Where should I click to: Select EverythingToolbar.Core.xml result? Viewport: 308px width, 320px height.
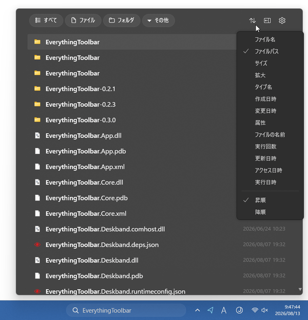pos(132,213)
